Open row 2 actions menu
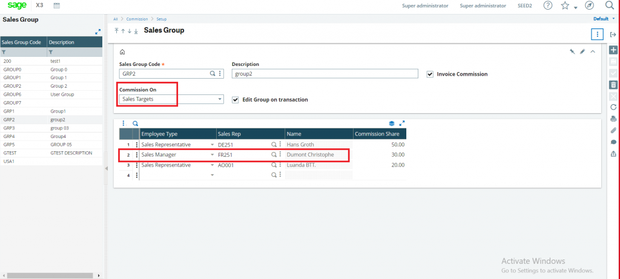Screen dimensions: 620x279 coord(136,155)
